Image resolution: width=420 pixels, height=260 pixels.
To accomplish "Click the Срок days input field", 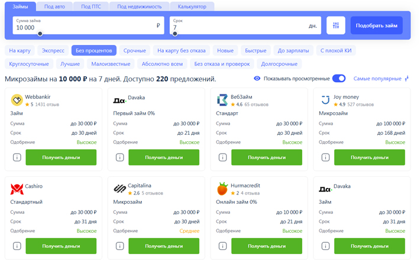I will pos(245,25).
